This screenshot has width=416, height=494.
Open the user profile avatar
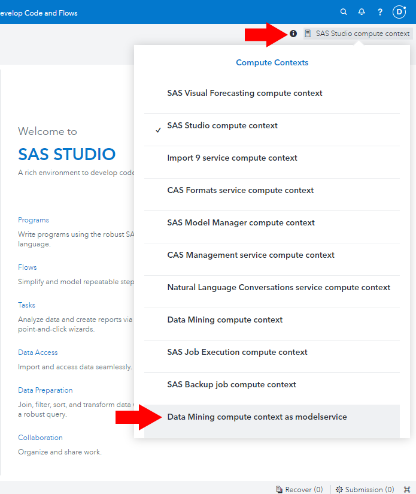coord(399,12)
